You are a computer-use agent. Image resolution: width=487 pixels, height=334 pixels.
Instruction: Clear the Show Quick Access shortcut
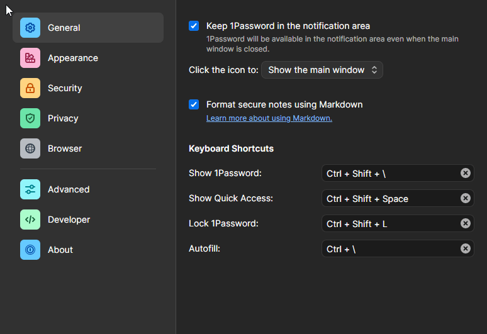point(465,198)
